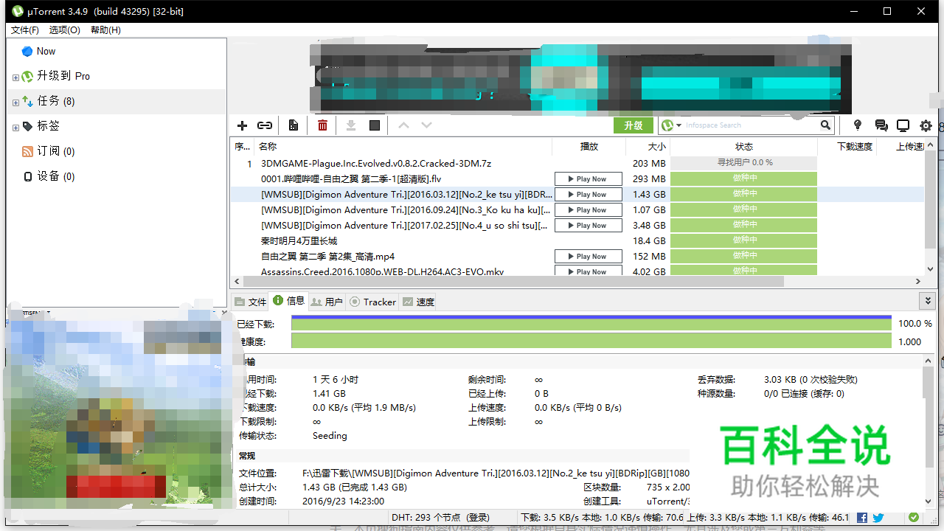Switch to the 速度 tab
944x531 pixels.
(418, 302)
